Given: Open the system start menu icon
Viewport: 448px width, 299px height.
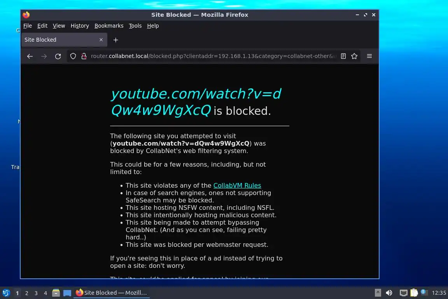Looking at the screenshot, I should pos(6,293).
